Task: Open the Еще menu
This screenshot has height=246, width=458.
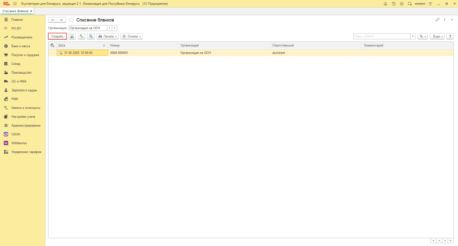Action: (x=437, y=37)
